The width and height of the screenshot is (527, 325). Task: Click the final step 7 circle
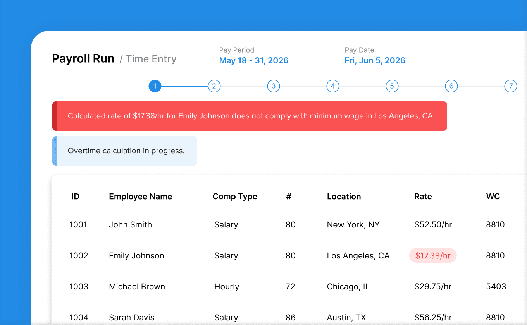pyautogui.click(x=511, y=86)
